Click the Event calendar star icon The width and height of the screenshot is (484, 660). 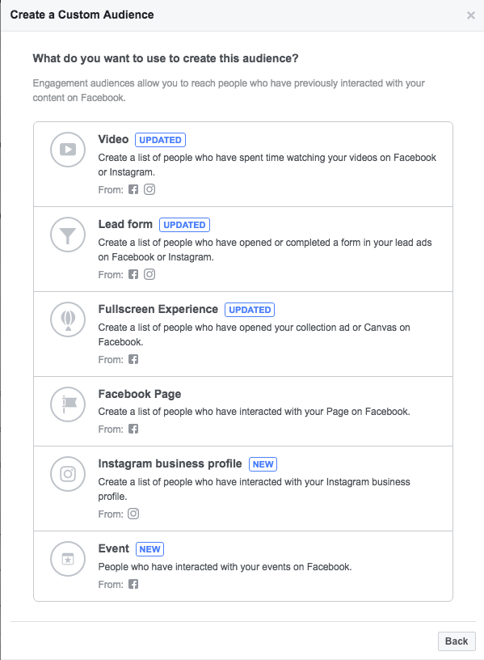click(x=68, y=559)
